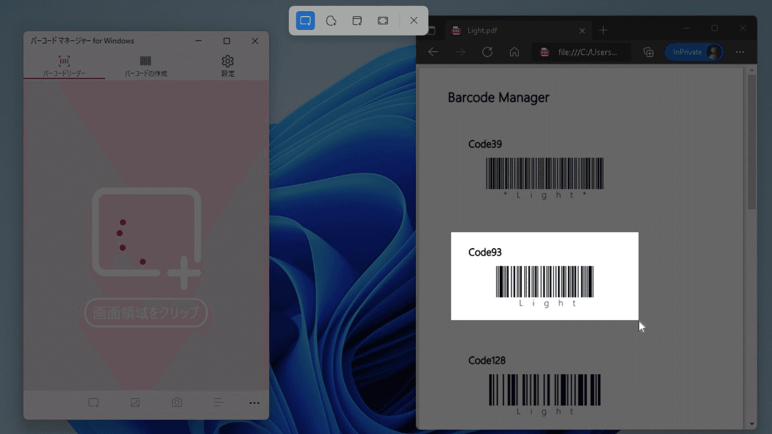Click the browser address bar

[x=581, y=52]
